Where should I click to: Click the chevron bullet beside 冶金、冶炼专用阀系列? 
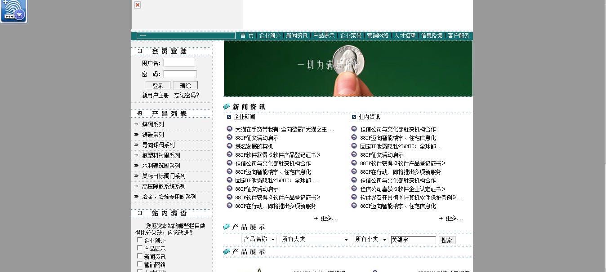pyautogui.click(x=136, y=196)
